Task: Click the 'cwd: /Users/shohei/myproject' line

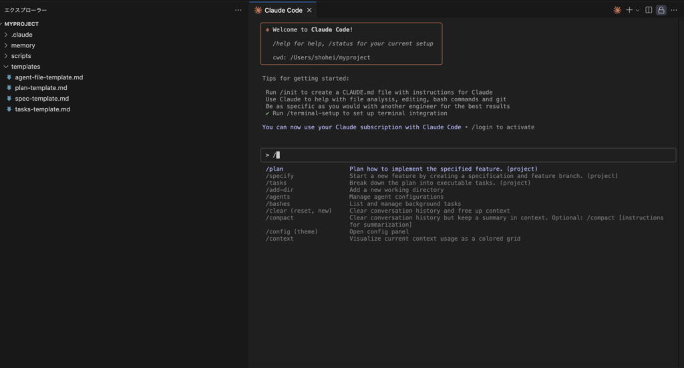Action: 321,57
